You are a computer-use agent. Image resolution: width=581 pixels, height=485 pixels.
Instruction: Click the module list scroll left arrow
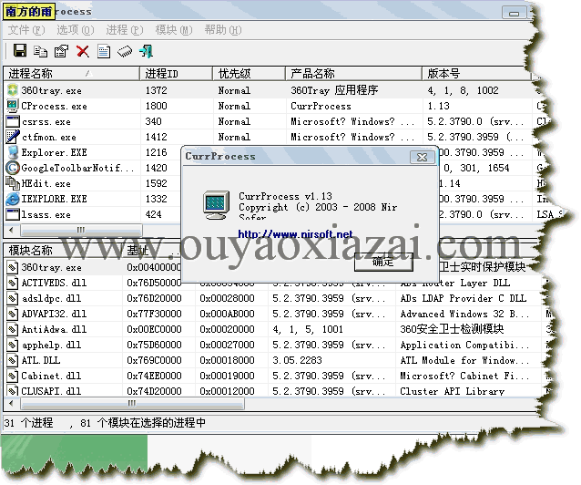[x=12, y=403]
